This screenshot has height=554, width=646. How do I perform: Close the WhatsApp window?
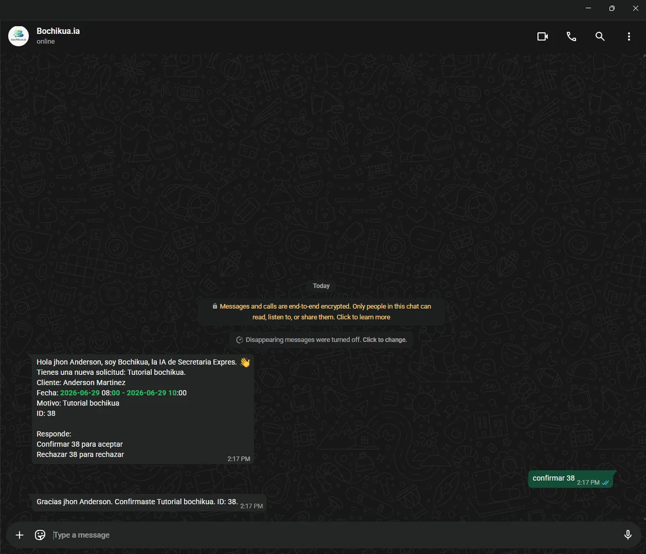tap(635, 8)
